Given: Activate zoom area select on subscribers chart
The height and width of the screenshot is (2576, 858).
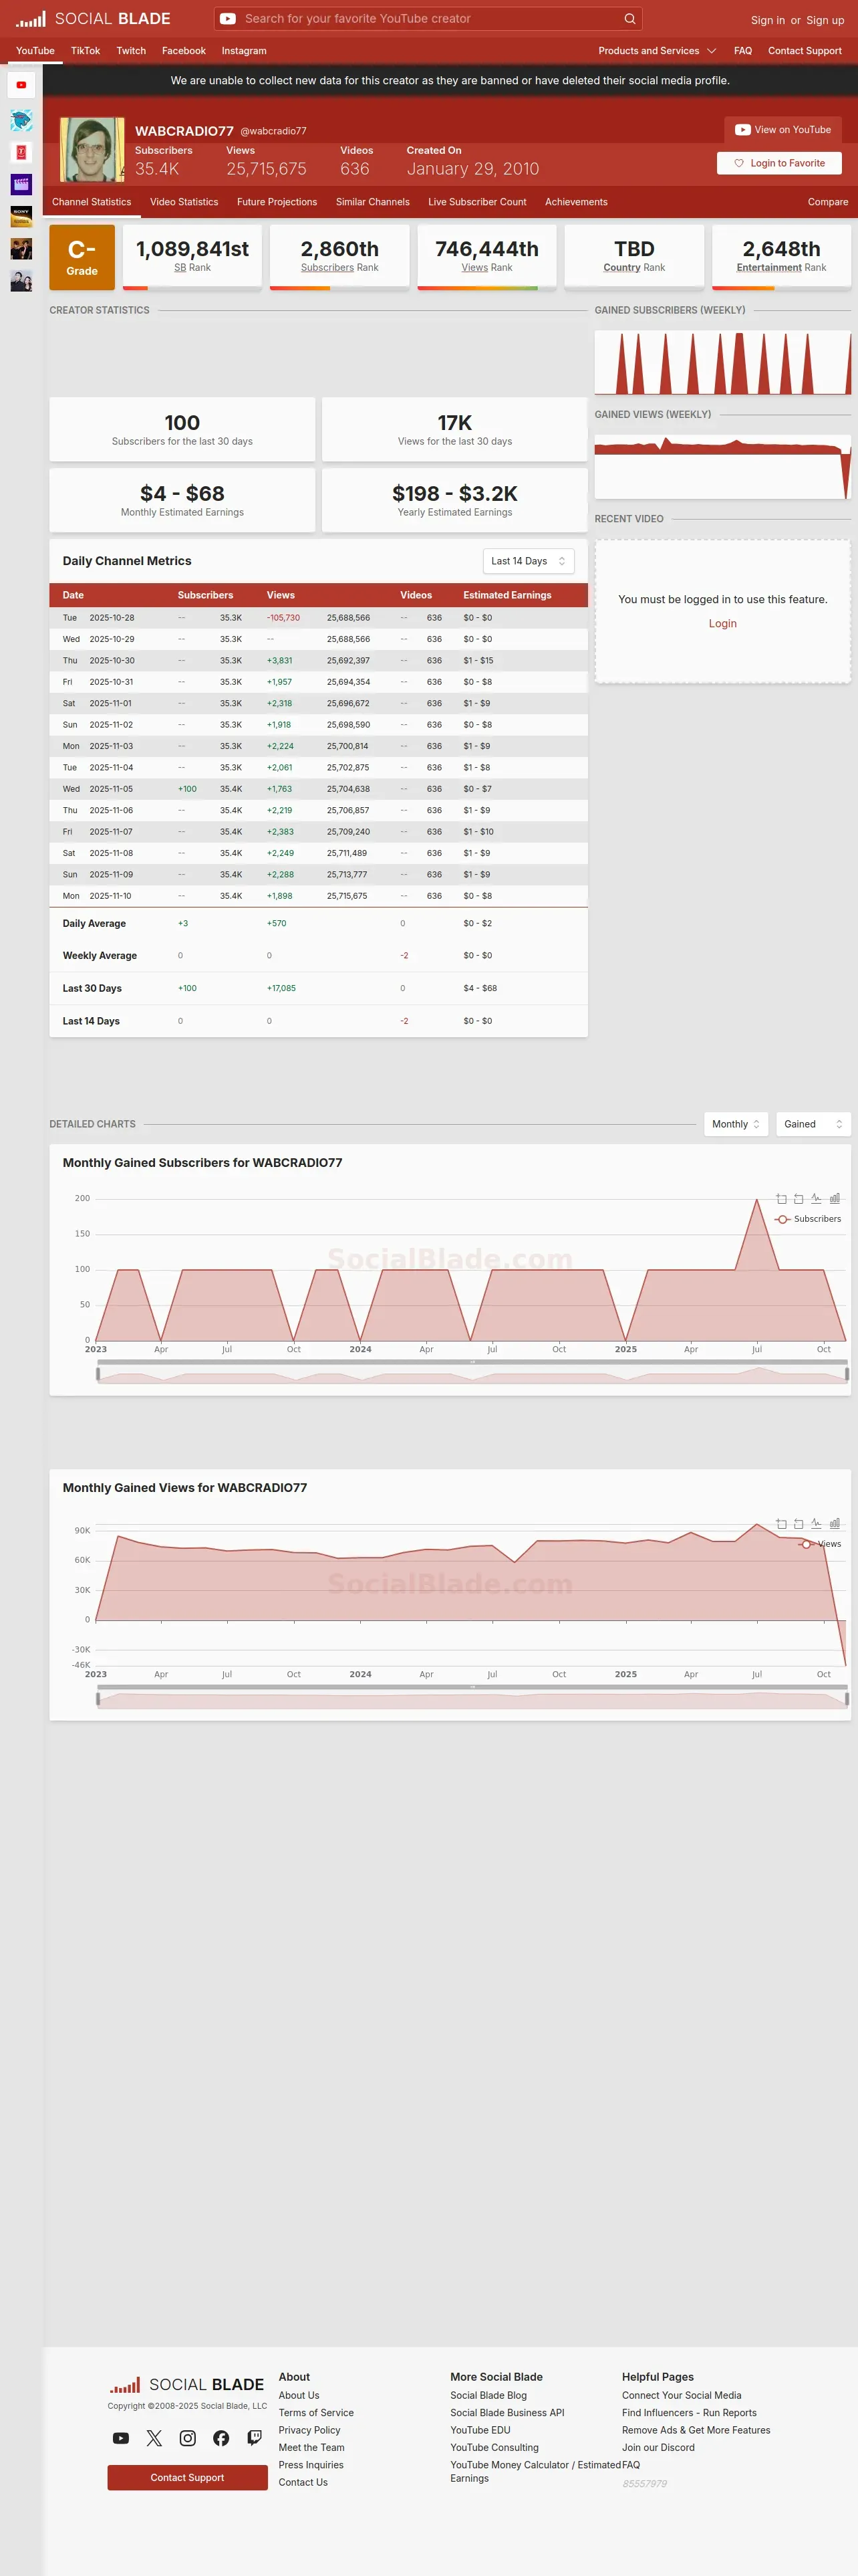Looking at the screenshot, I should 781,1198.
